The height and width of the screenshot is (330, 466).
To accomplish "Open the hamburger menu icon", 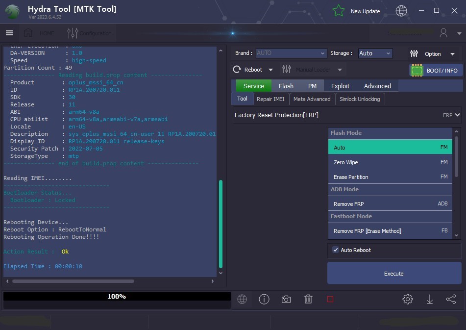I will [9, 33].
